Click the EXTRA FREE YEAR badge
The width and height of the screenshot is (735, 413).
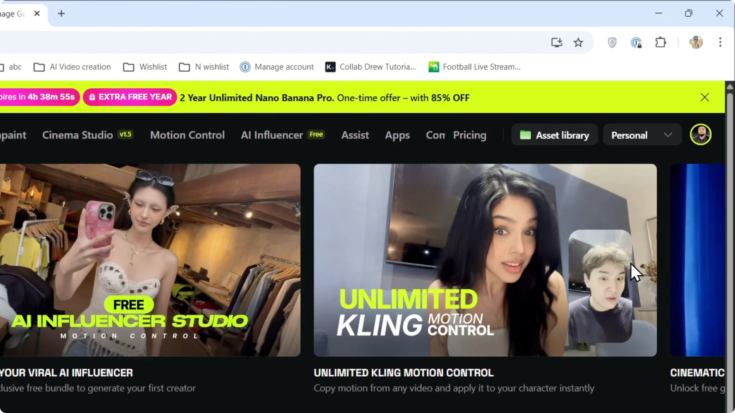130,97
